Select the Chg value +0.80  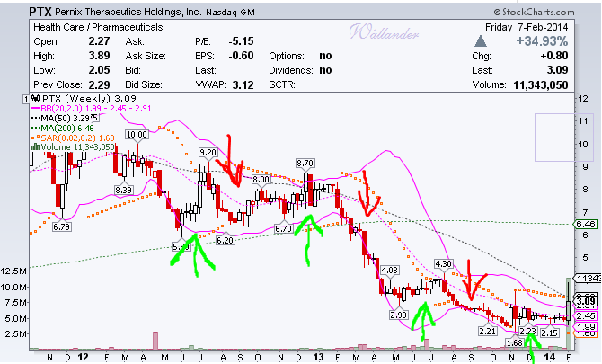pos(554,56)
